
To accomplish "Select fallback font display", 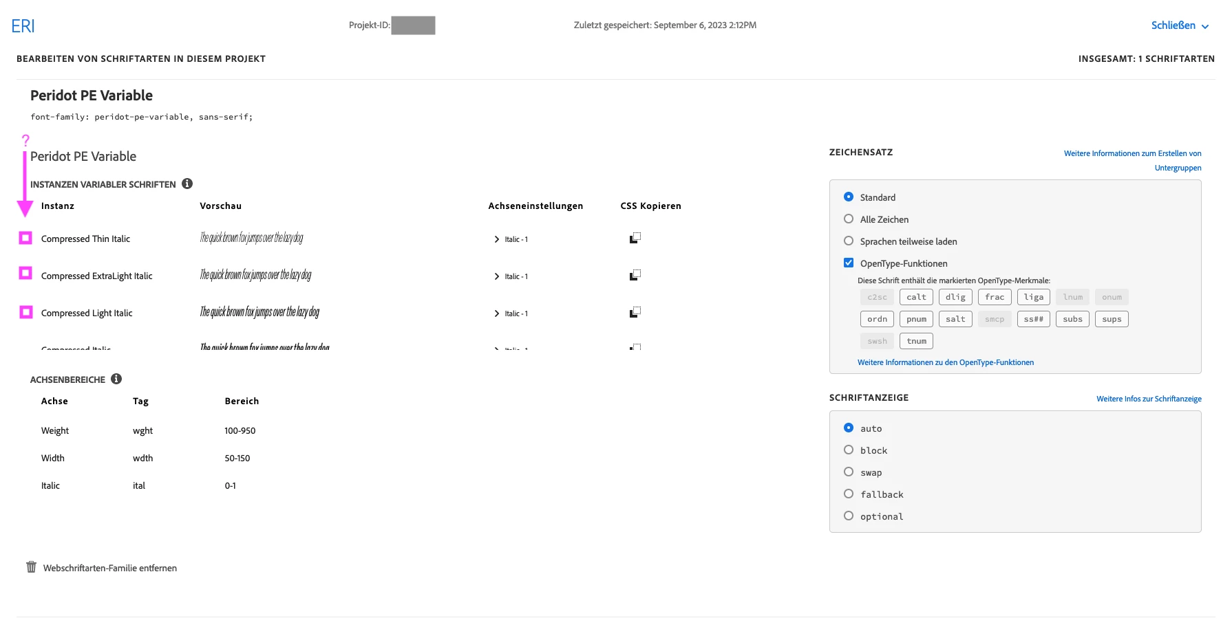I will (x=849, y=494).
